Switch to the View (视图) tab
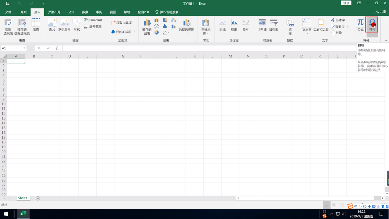This screenshot has width=389, height=219. [x=113, y=12]
